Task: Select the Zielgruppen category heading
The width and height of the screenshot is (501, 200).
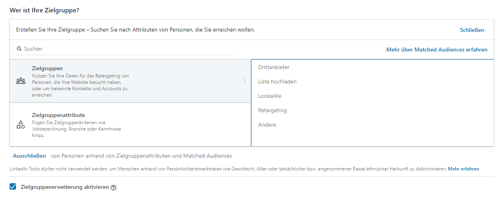Action: pyautogui.click(x=47, y=69)
